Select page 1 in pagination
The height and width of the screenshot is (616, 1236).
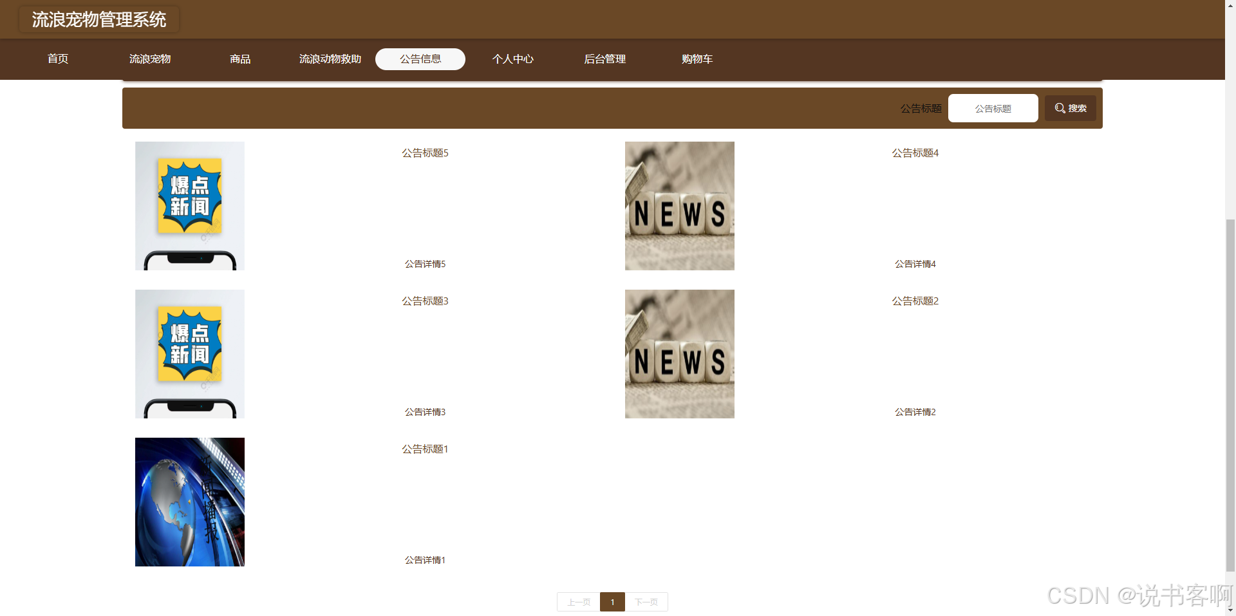[x=612, y=602]
